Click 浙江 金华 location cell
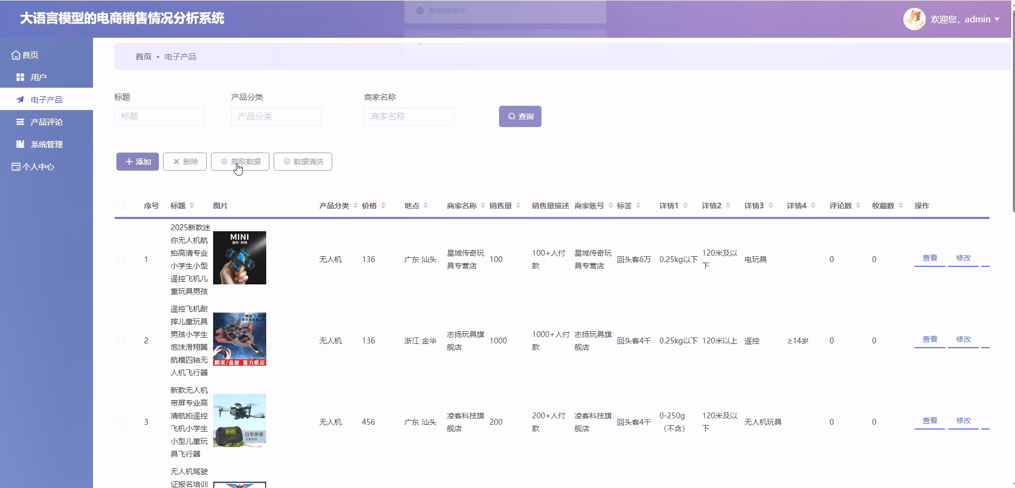The image size is (1015, 488). point(420,341)
